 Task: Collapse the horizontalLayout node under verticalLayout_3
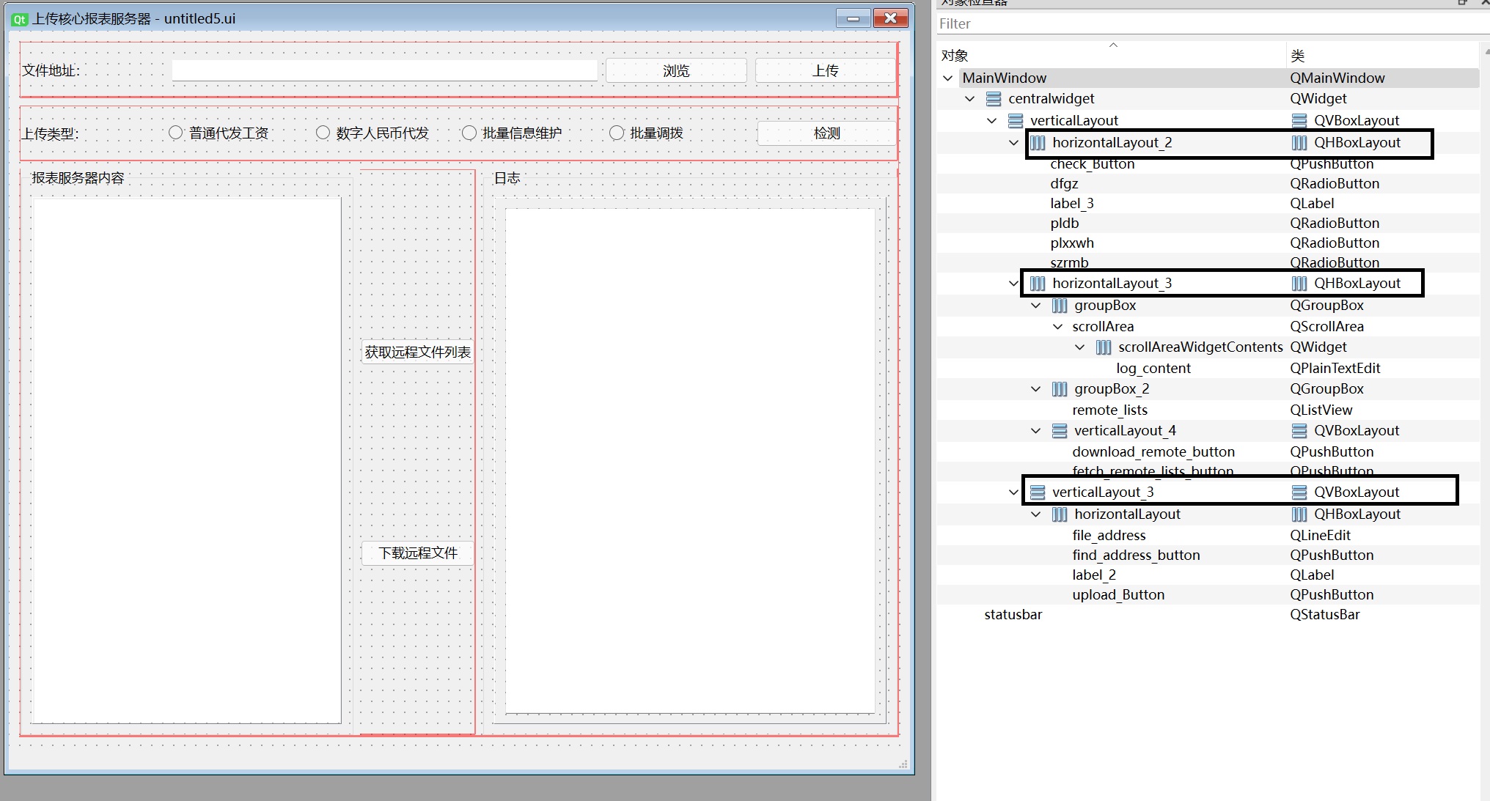1036,514
